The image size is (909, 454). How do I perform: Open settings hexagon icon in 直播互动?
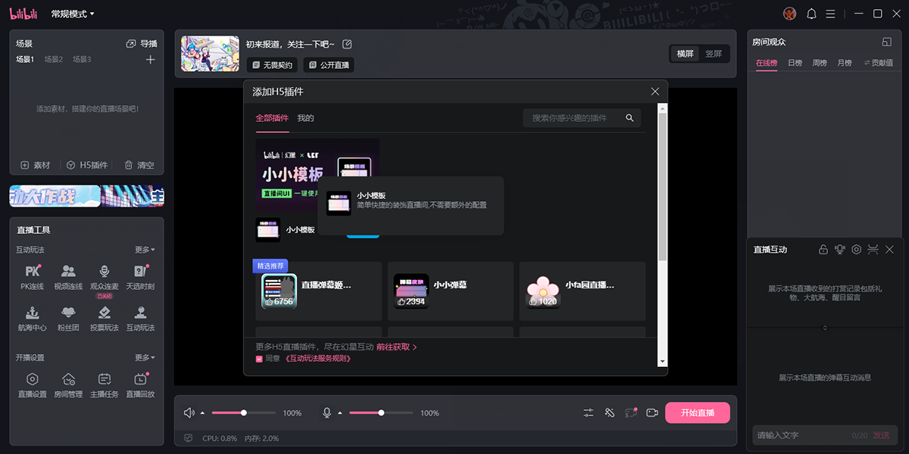pyautogui.click(x=857, y=249)
